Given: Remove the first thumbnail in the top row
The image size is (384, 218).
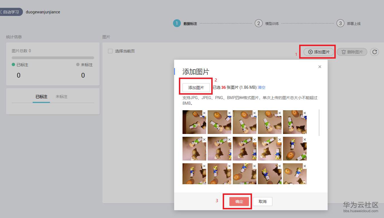Looking at the screenshot, I should (x=204, y=113).
